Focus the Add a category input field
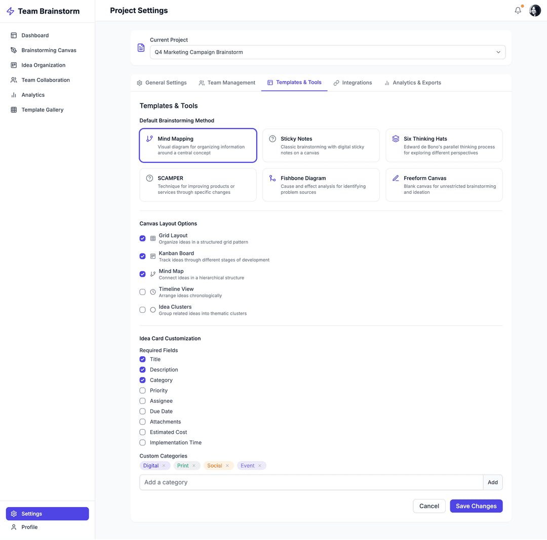Viewport: 547px width, 540px height. point(311,482)
